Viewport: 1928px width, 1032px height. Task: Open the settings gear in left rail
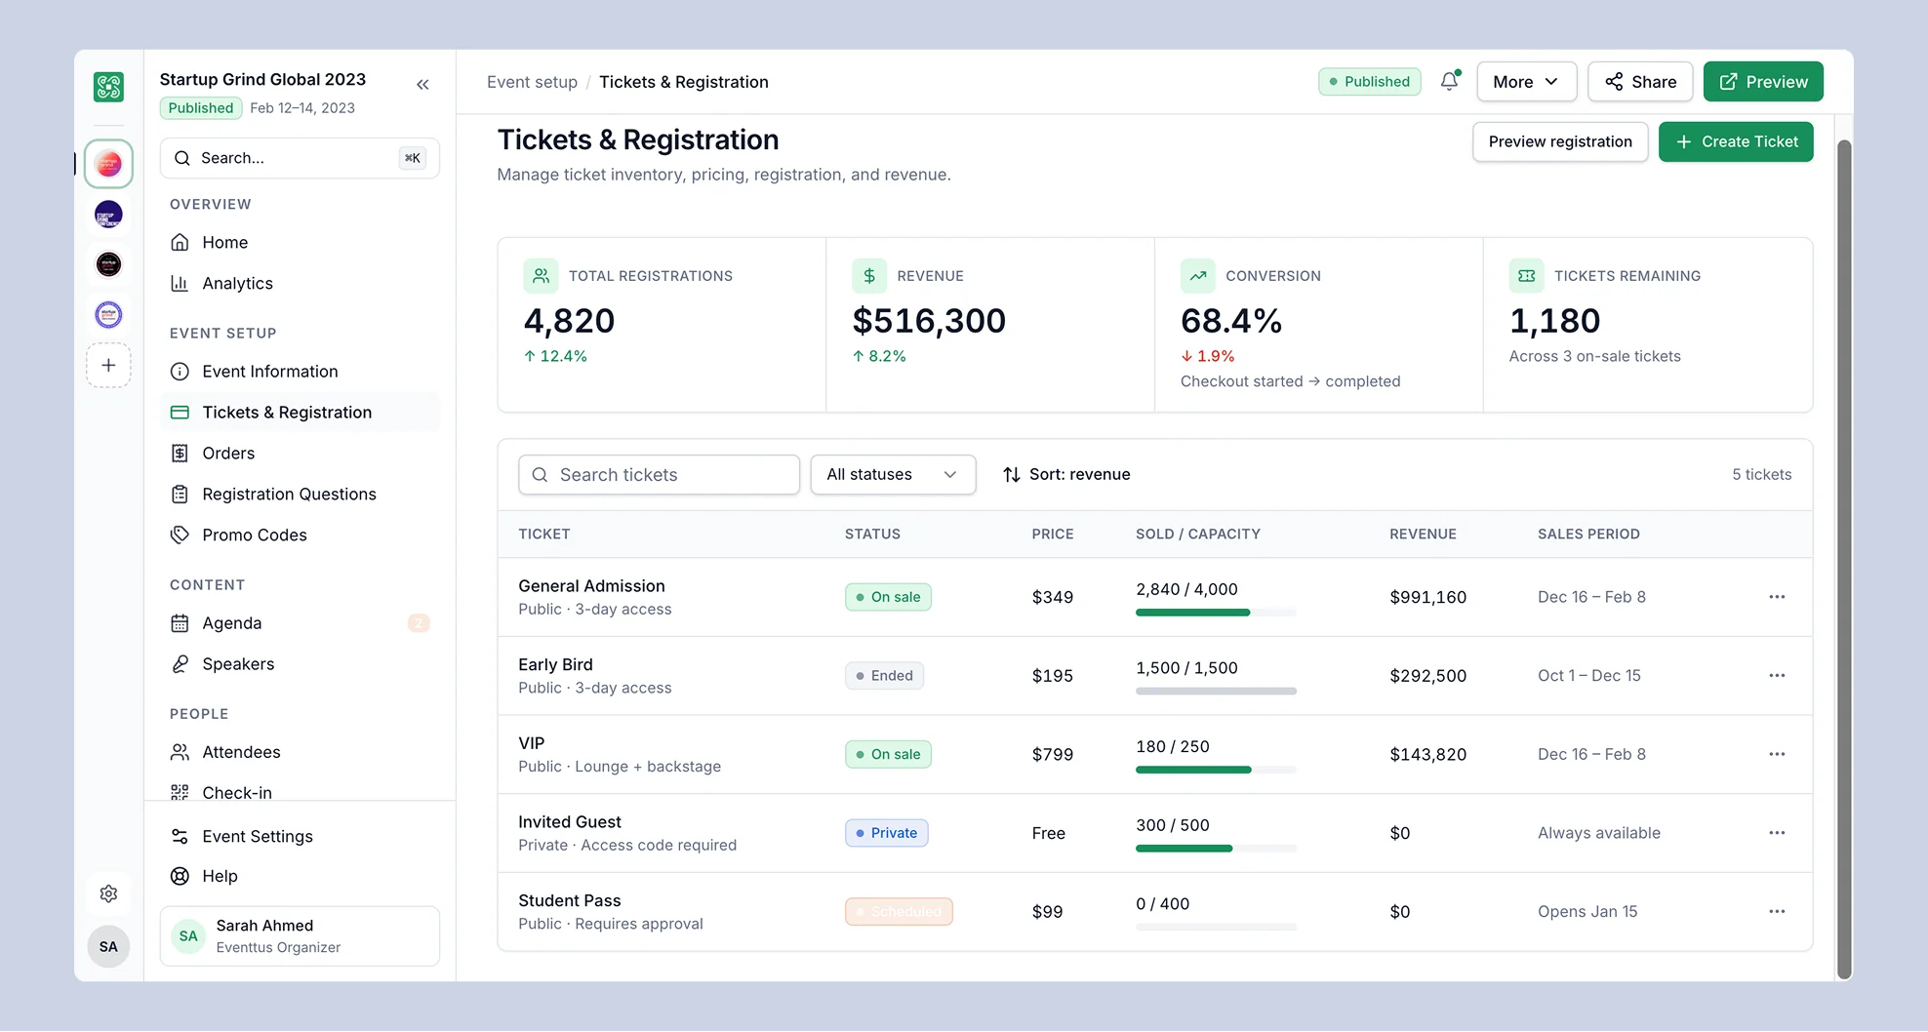coord(108,893)
